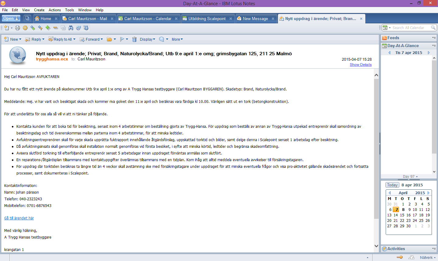The width and height of the screenshot is (438, 261).
Task: Click the Activities panel icon
Action: (x=384, y=249)
